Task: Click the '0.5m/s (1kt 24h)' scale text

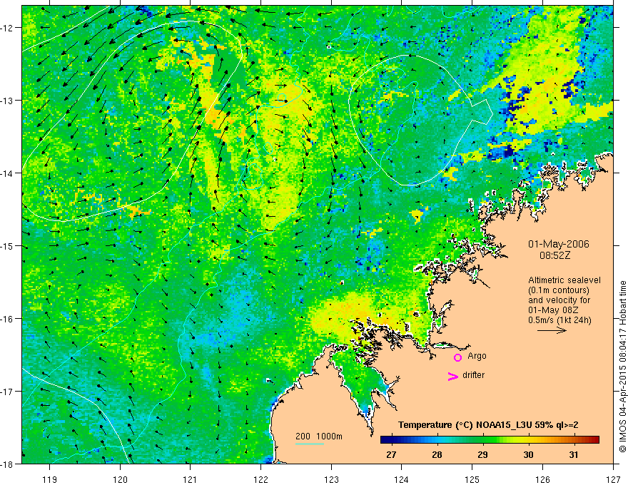Action: point(559,320)
